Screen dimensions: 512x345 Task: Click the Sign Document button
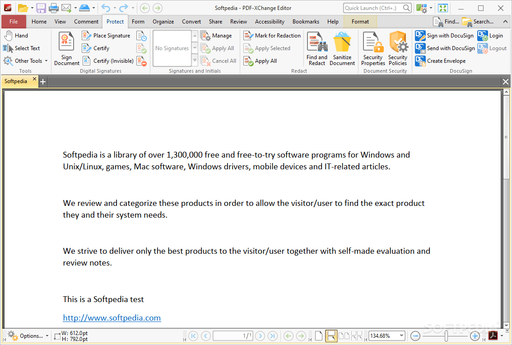(x=67, y=49)
